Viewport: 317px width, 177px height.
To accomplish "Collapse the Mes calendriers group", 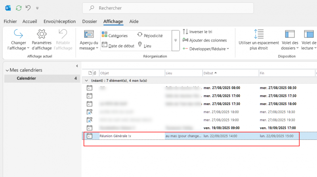I will [7, 70].
